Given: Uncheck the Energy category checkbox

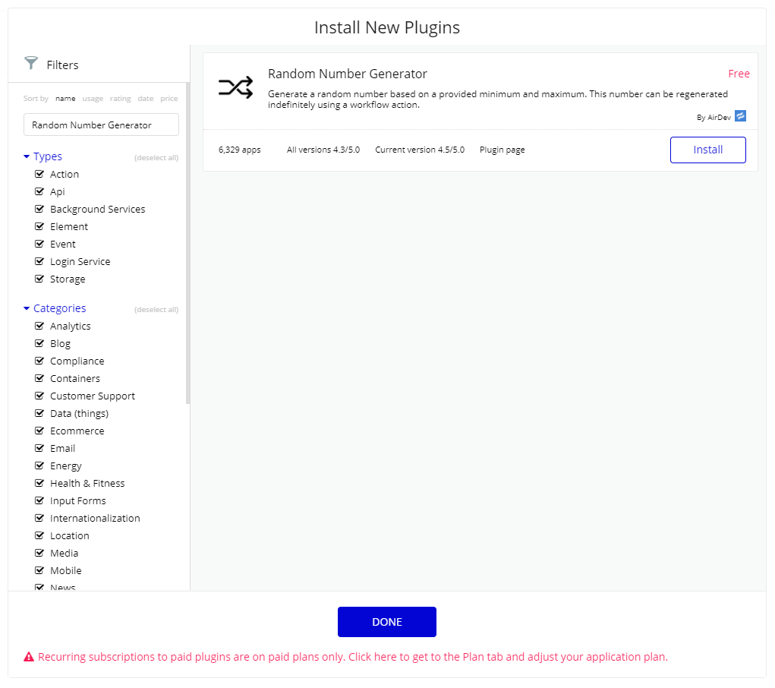Looking at the screenshot, I should point(39,466).
